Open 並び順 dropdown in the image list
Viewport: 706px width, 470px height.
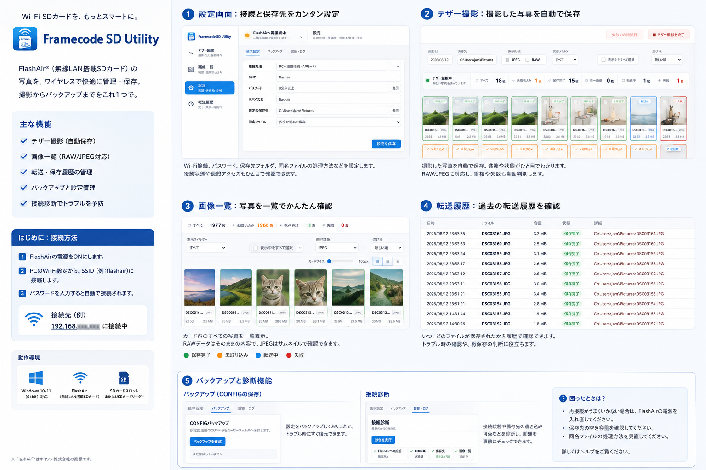(387, 248)
